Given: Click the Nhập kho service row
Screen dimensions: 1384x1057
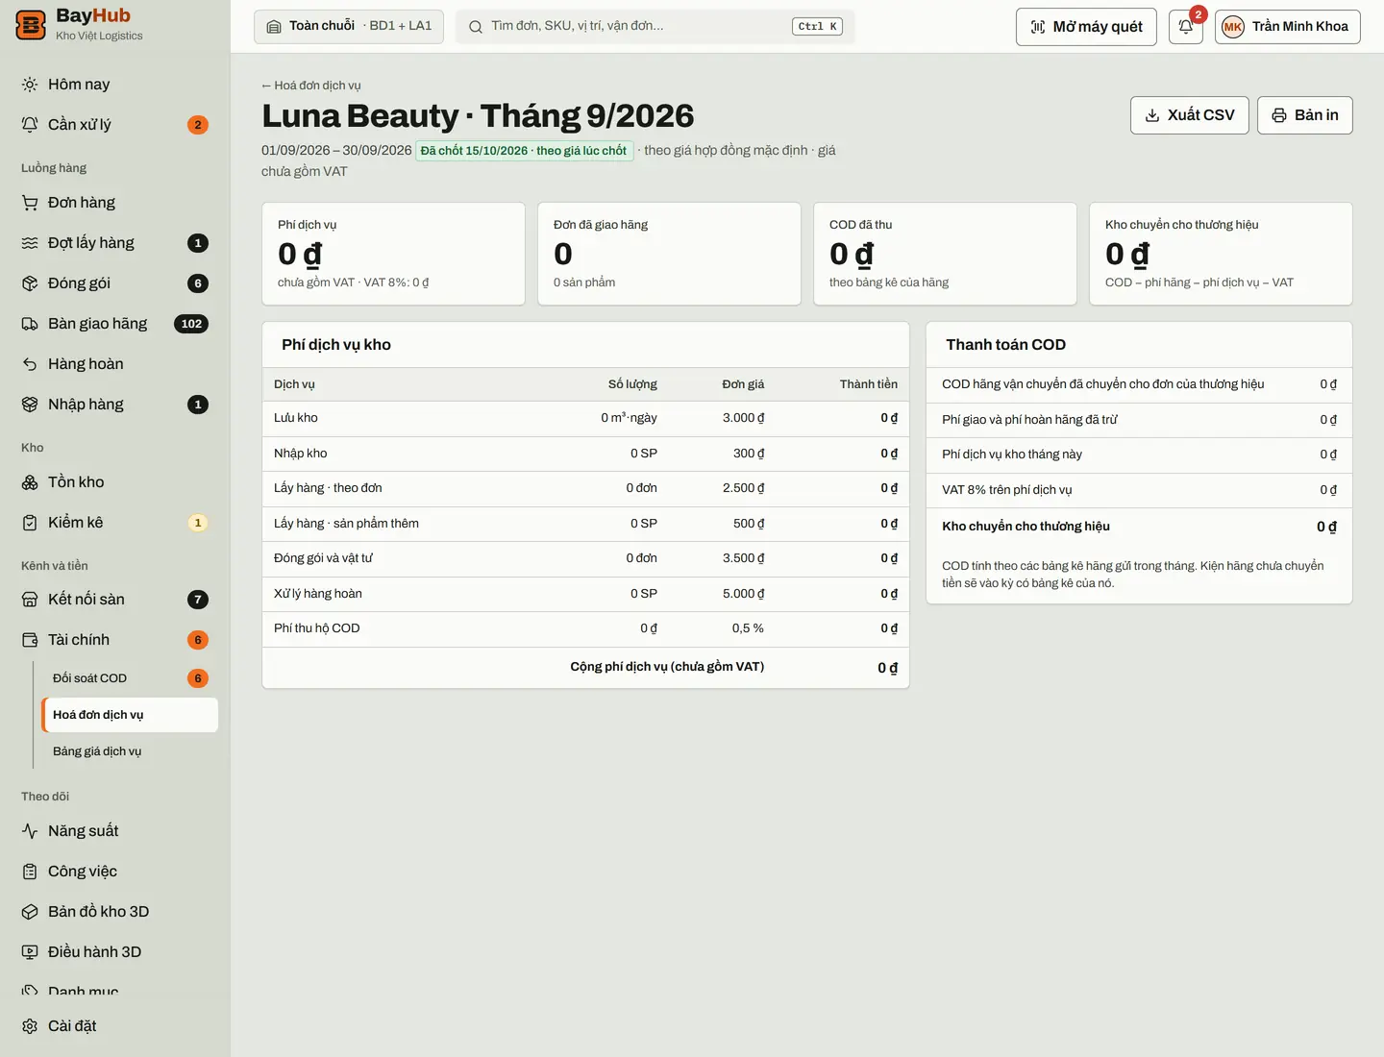Looking at the screenshot, I should coord(585,454).
